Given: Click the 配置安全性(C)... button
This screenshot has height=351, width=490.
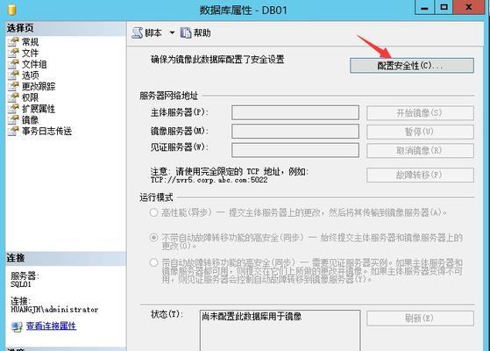Looking at the screenshot, I should point(412,66).
